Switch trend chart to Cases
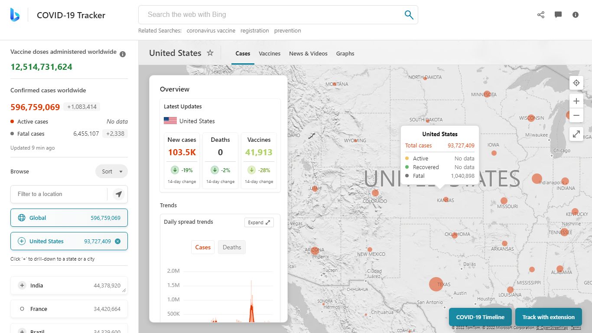This screenshot has width=592, height=333. [x=203, y=247]
